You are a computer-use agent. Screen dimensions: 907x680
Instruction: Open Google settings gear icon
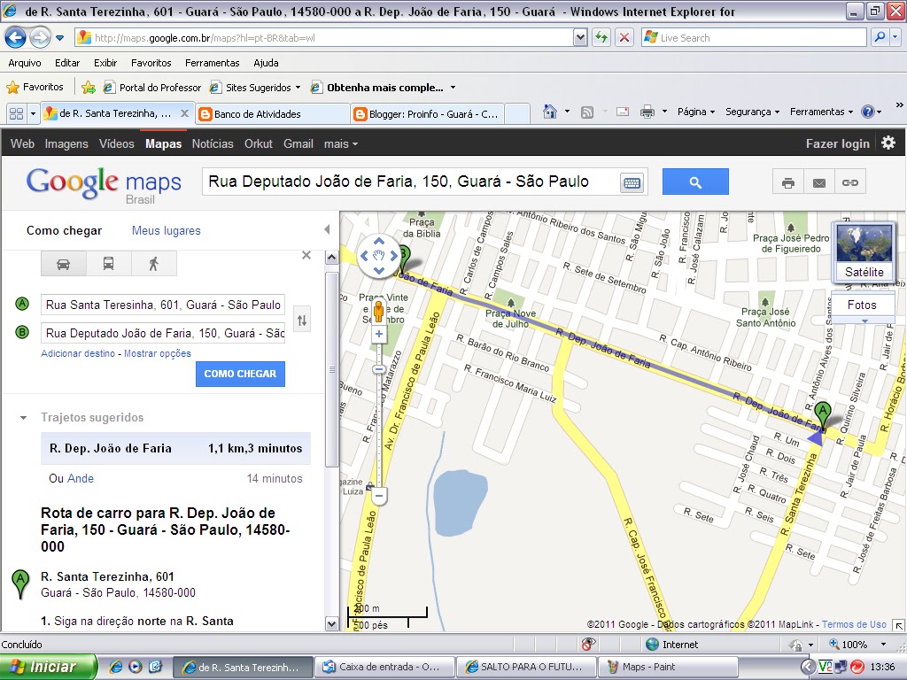888,143
